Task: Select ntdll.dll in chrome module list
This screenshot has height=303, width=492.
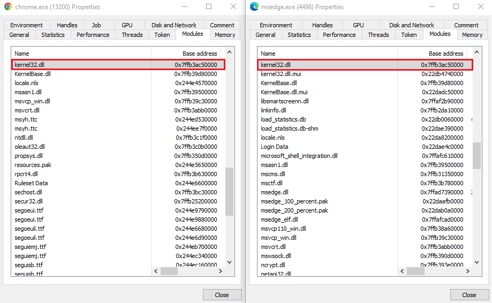Action: [x=25, y=138]
